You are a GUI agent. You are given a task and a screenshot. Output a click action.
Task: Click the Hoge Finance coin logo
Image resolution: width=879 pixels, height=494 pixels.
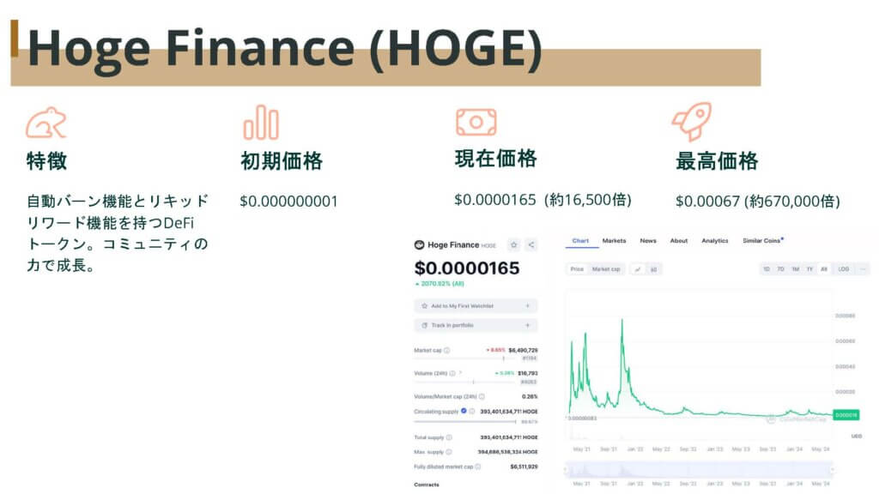(x=419, y=244)
